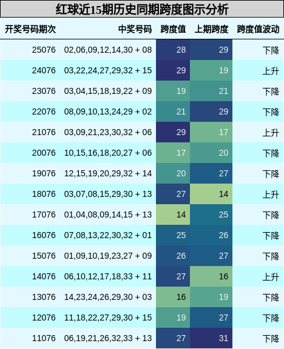
Task: Click span value 26 in row 15076
Action: (173, 256)
